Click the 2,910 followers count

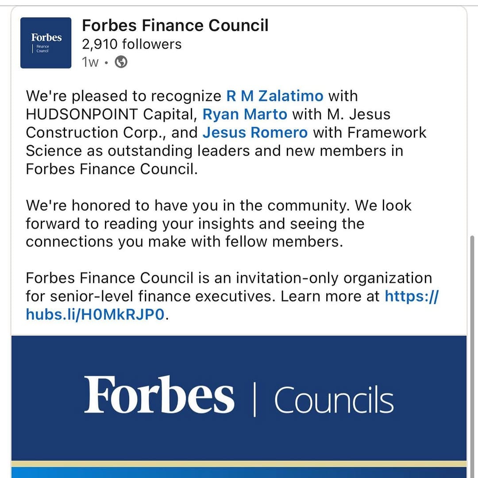pos(132,44)
